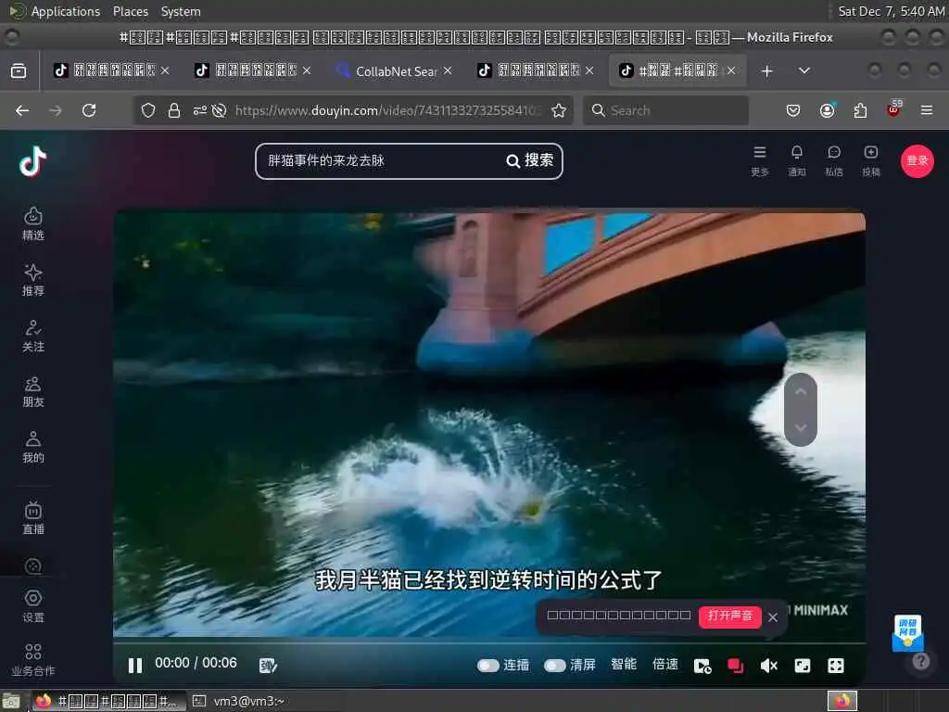This screenshot has width=949, height=712.
Task: Open 通知 notifications bell
Action: point(796,161)
